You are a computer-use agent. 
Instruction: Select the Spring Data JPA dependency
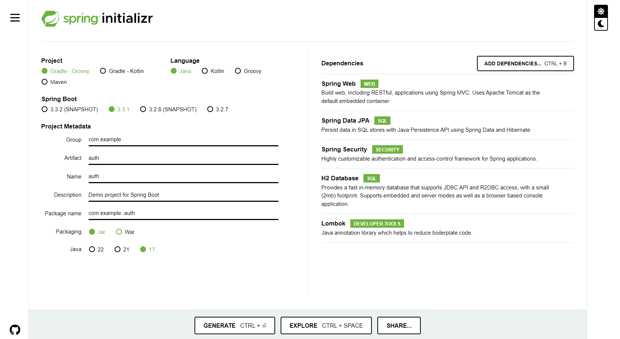tap(447, 125)
